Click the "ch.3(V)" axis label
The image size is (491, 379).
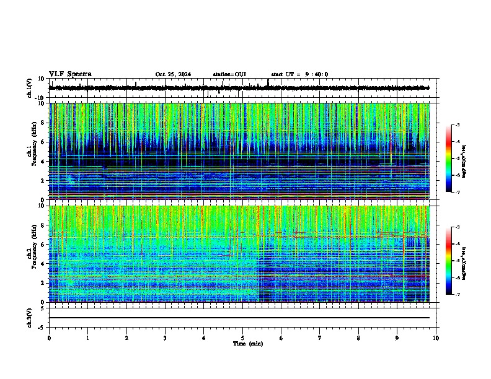[x=30, y=318]
